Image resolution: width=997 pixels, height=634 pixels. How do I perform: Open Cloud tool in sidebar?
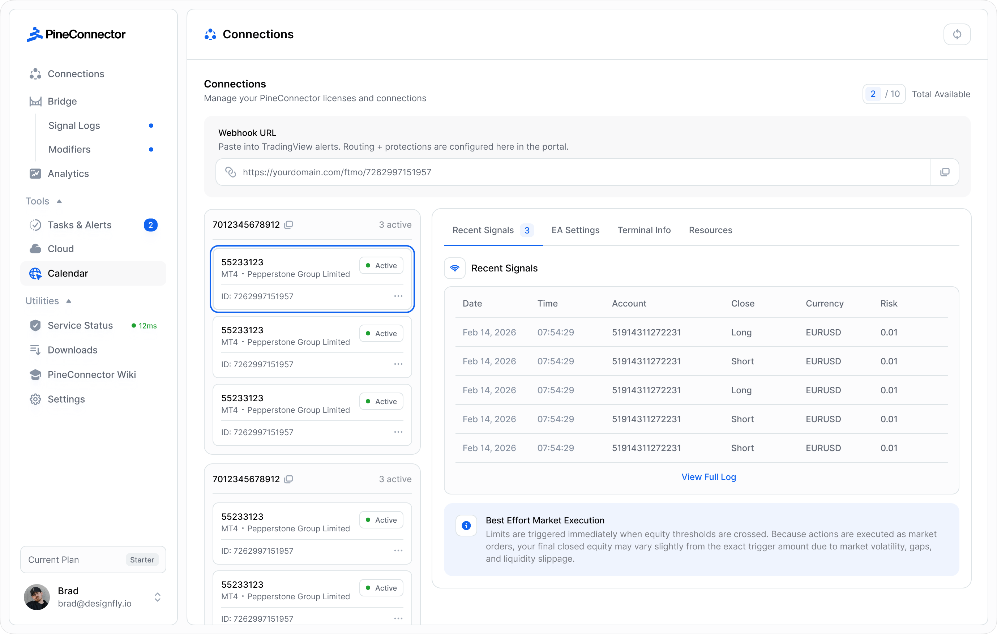coord(60,249)
